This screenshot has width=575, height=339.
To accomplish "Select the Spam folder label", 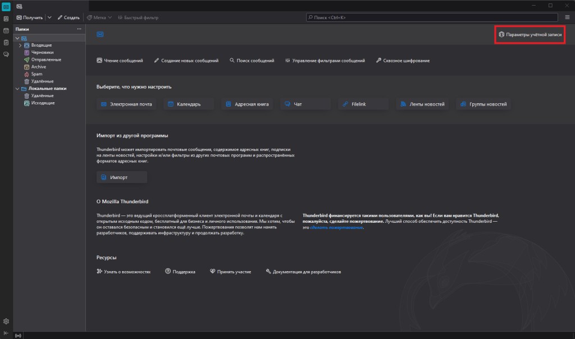I will 36,74.
